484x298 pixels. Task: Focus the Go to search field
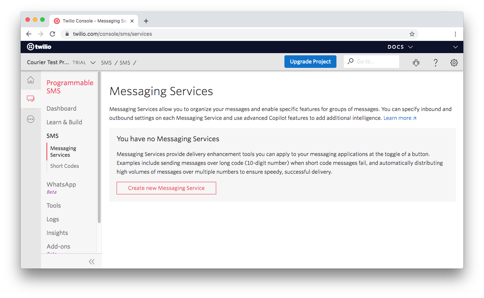coord(371,62)
